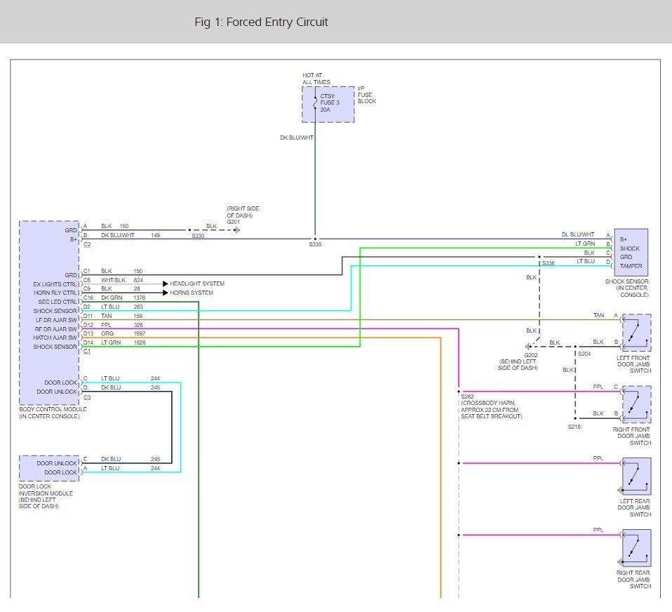Click the DK BLU/WHT wire label below the fuse
Viewport: 672px width, 612px height.
coord(297,138)
